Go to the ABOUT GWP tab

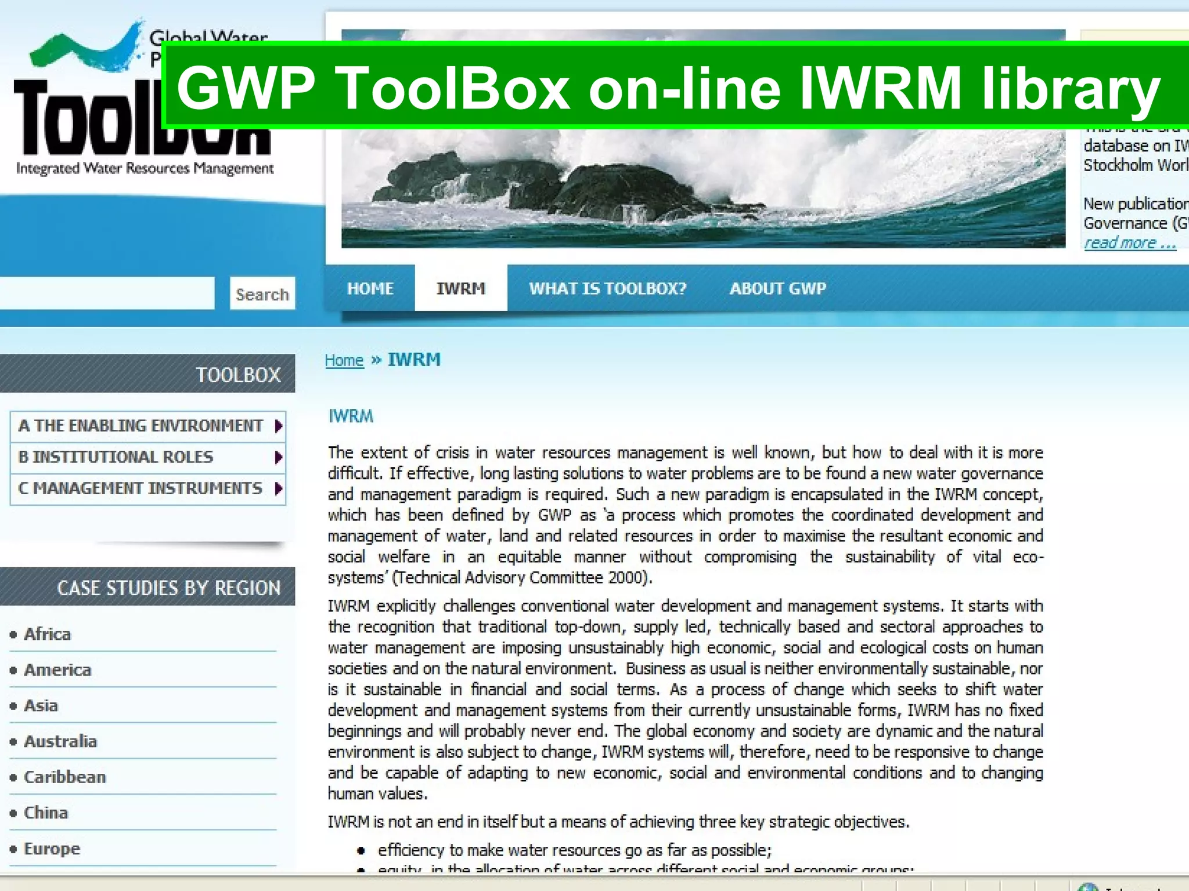point(778,288)
